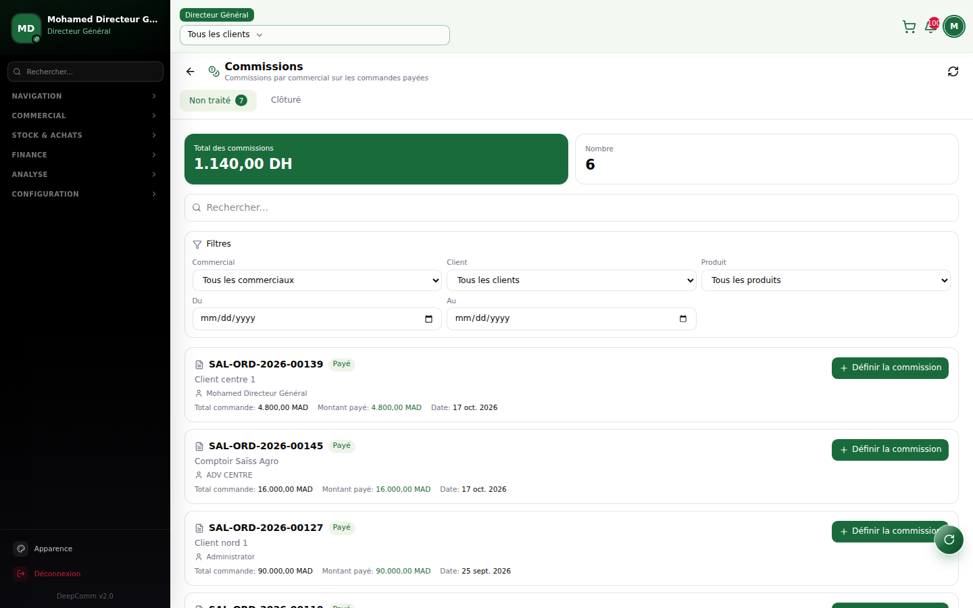This screenshot has width=973, height=608.
Task: Click the 'Total des commissions' green card
Action: coord(376,159)
